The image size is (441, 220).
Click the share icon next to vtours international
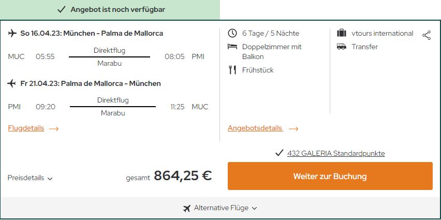coord(427,35)
